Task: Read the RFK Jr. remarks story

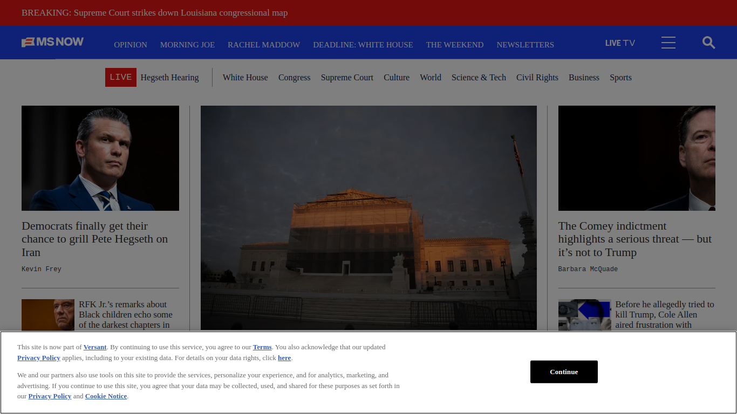Action: (126, 315)
